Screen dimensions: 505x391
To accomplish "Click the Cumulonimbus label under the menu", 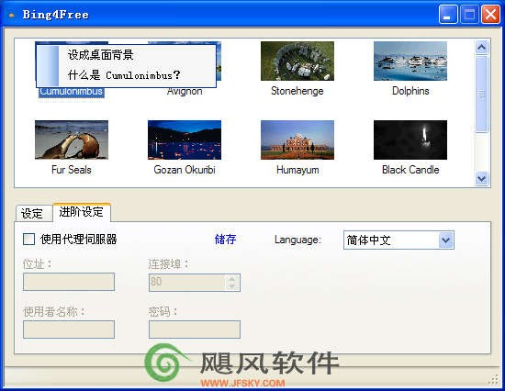I will [x=72, y=92].
